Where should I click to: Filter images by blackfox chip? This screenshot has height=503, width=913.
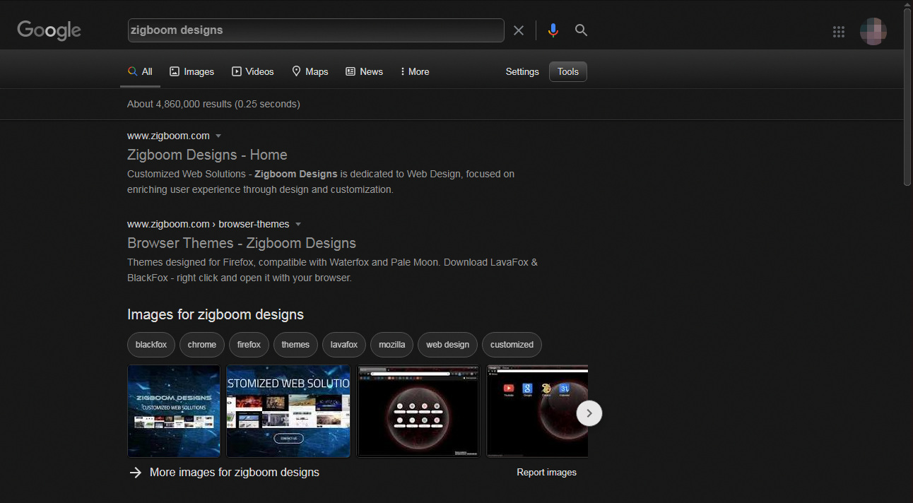(151, 345)
